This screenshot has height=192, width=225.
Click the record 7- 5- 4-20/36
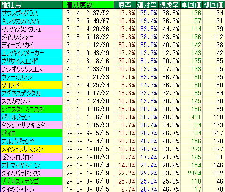tap(88, 29)
